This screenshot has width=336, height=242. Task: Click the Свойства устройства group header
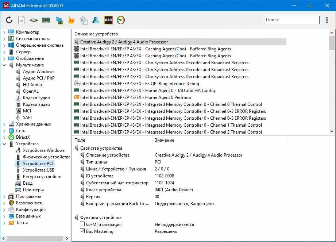coord(101,148)
